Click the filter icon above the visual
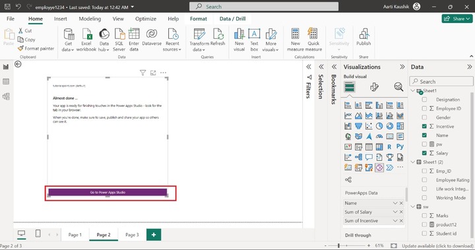The height and width of the screenshot is (250, 475). (142, 73)
